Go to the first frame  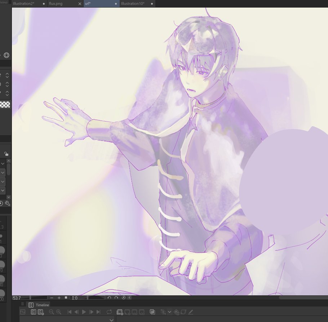click(x=70, y=312)
